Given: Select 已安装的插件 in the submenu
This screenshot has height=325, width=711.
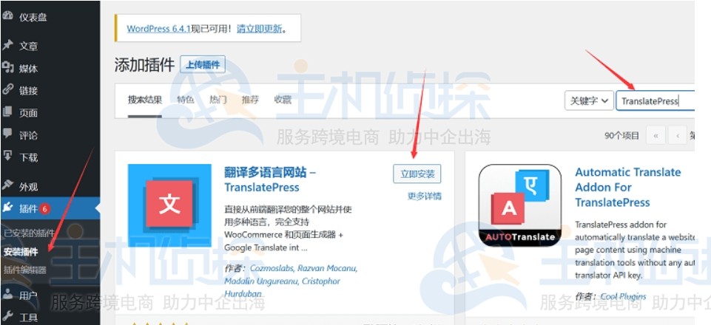Looking at the screenshot, I should click(x=29, y=233).
